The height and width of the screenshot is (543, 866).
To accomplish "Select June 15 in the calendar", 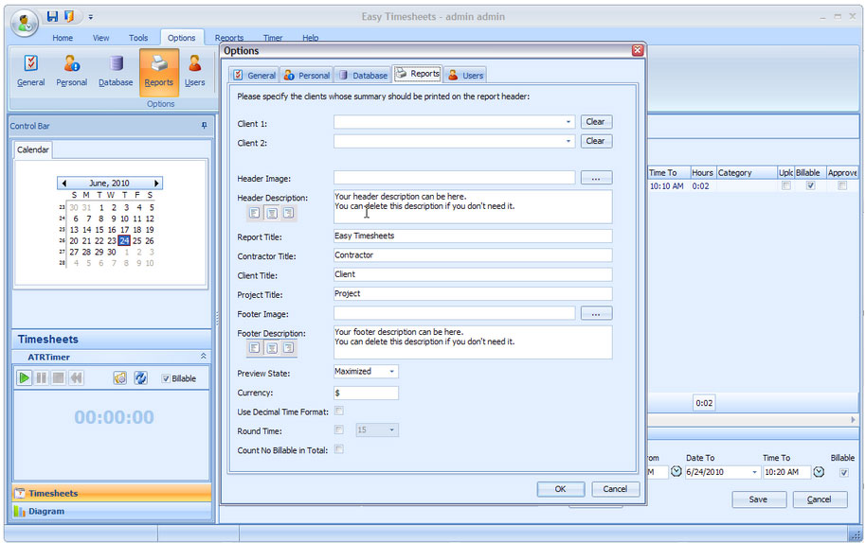I will click(x=99, y=230).
